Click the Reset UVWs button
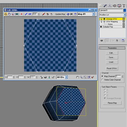127x127 pixels. [112, 68]
